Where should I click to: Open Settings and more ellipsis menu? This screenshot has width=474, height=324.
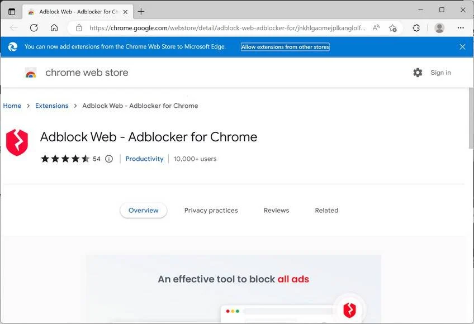point(461,28)
